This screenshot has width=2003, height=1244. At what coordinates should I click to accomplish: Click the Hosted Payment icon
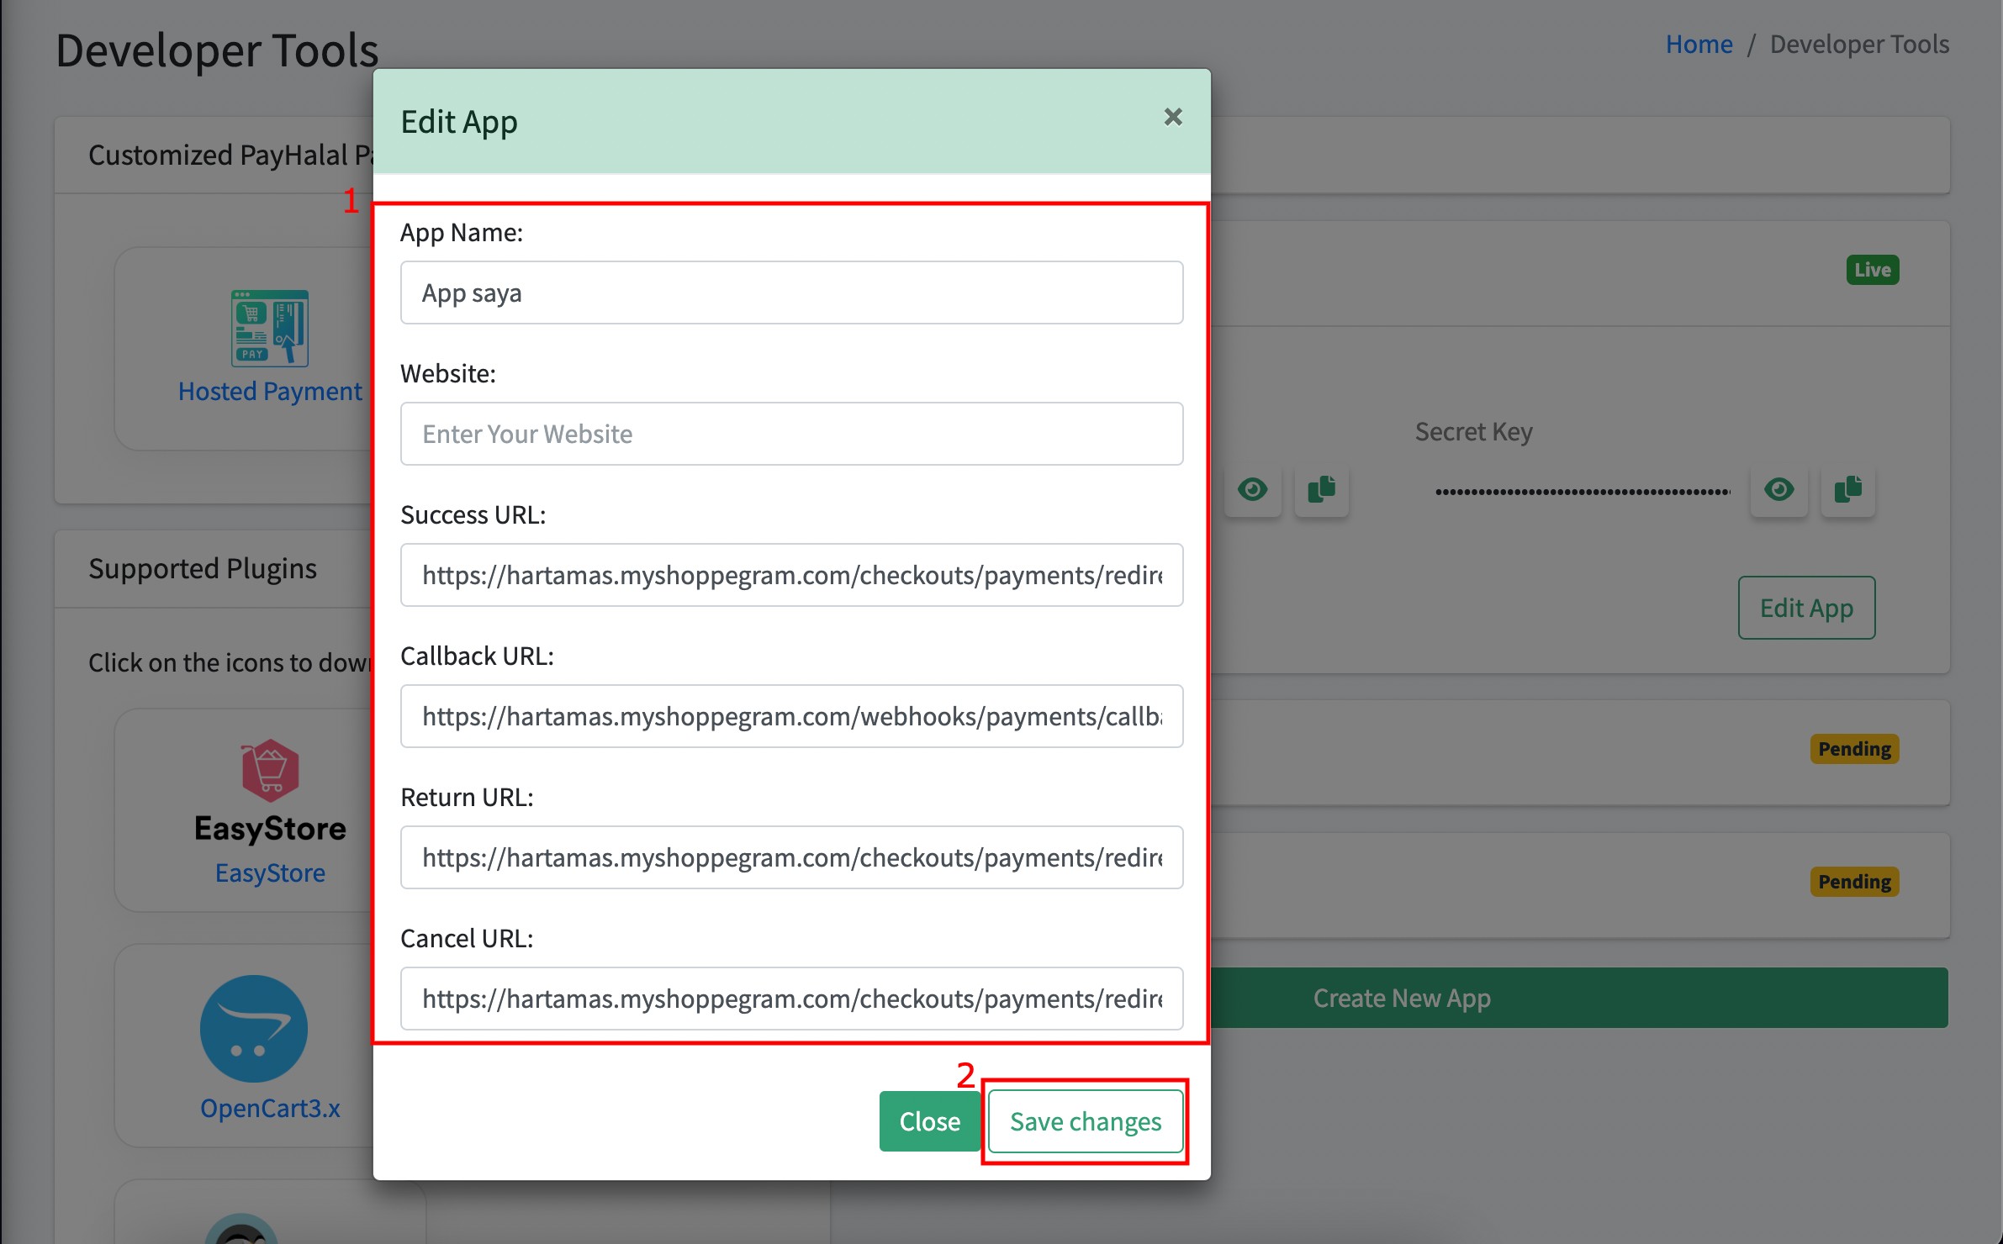(270, 329)
